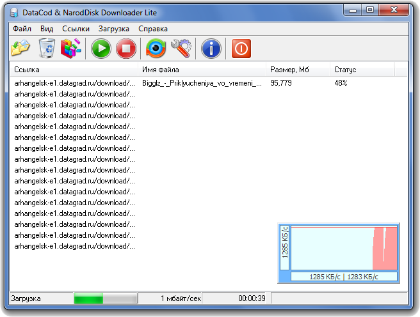Screen dimensions: 420x317
Task: Click status bar speed 1 мбайт/сек
Action: tap(181, 298)
